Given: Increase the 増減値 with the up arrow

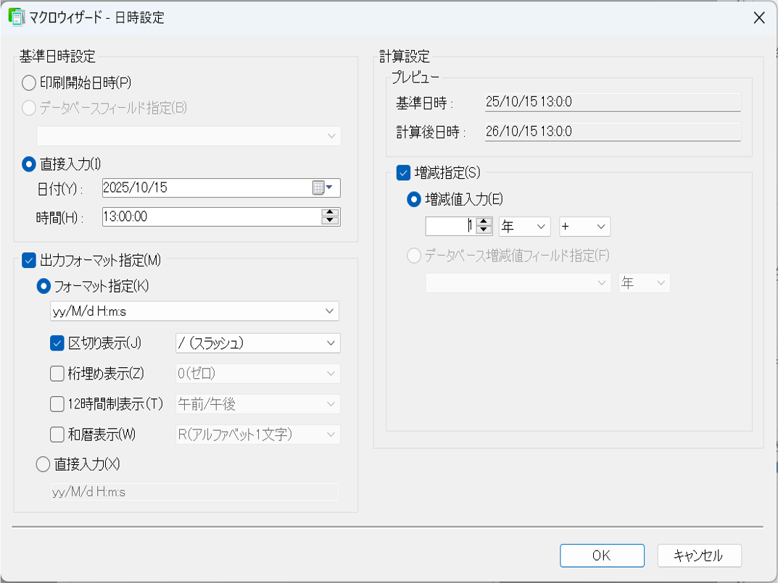Looking at the screenshot, I should [x=484, y=222].
